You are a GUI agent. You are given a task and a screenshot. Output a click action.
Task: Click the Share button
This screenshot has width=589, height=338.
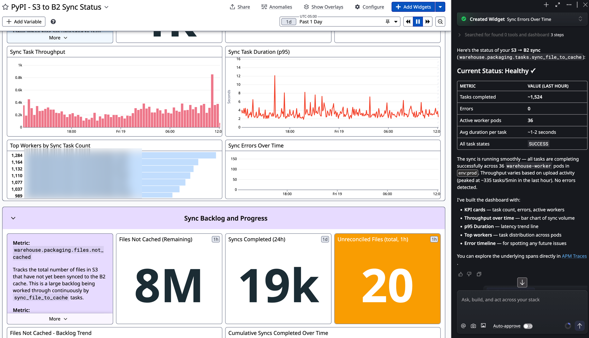[240, 7]
